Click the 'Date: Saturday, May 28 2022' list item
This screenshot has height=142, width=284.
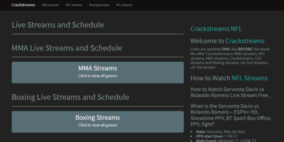pos(220,132)
